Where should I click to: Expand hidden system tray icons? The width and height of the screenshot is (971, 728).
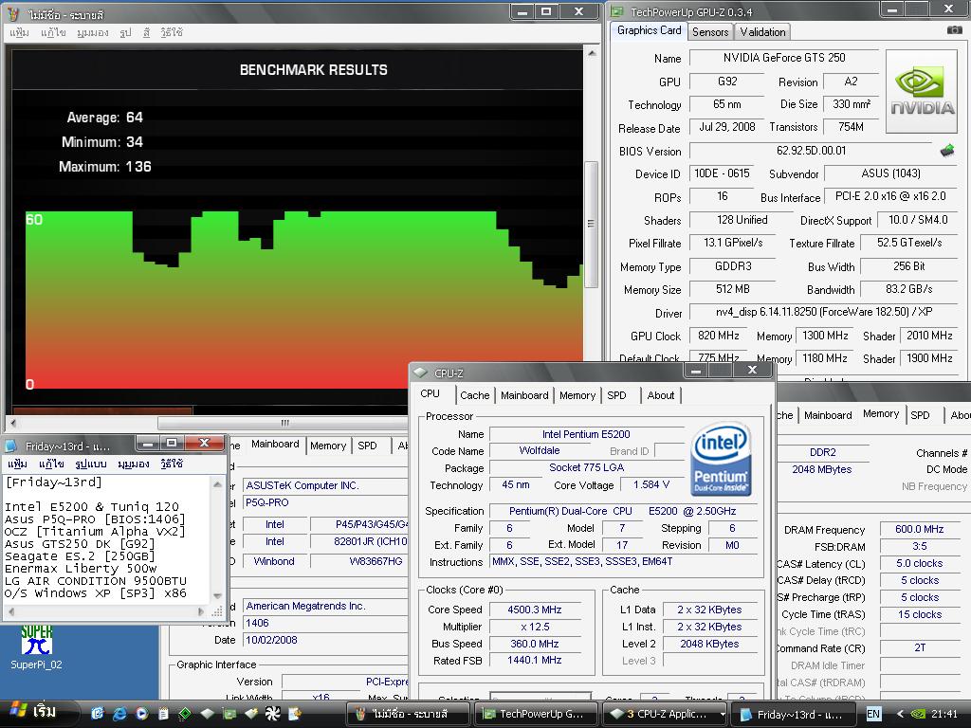pos(899,714)
